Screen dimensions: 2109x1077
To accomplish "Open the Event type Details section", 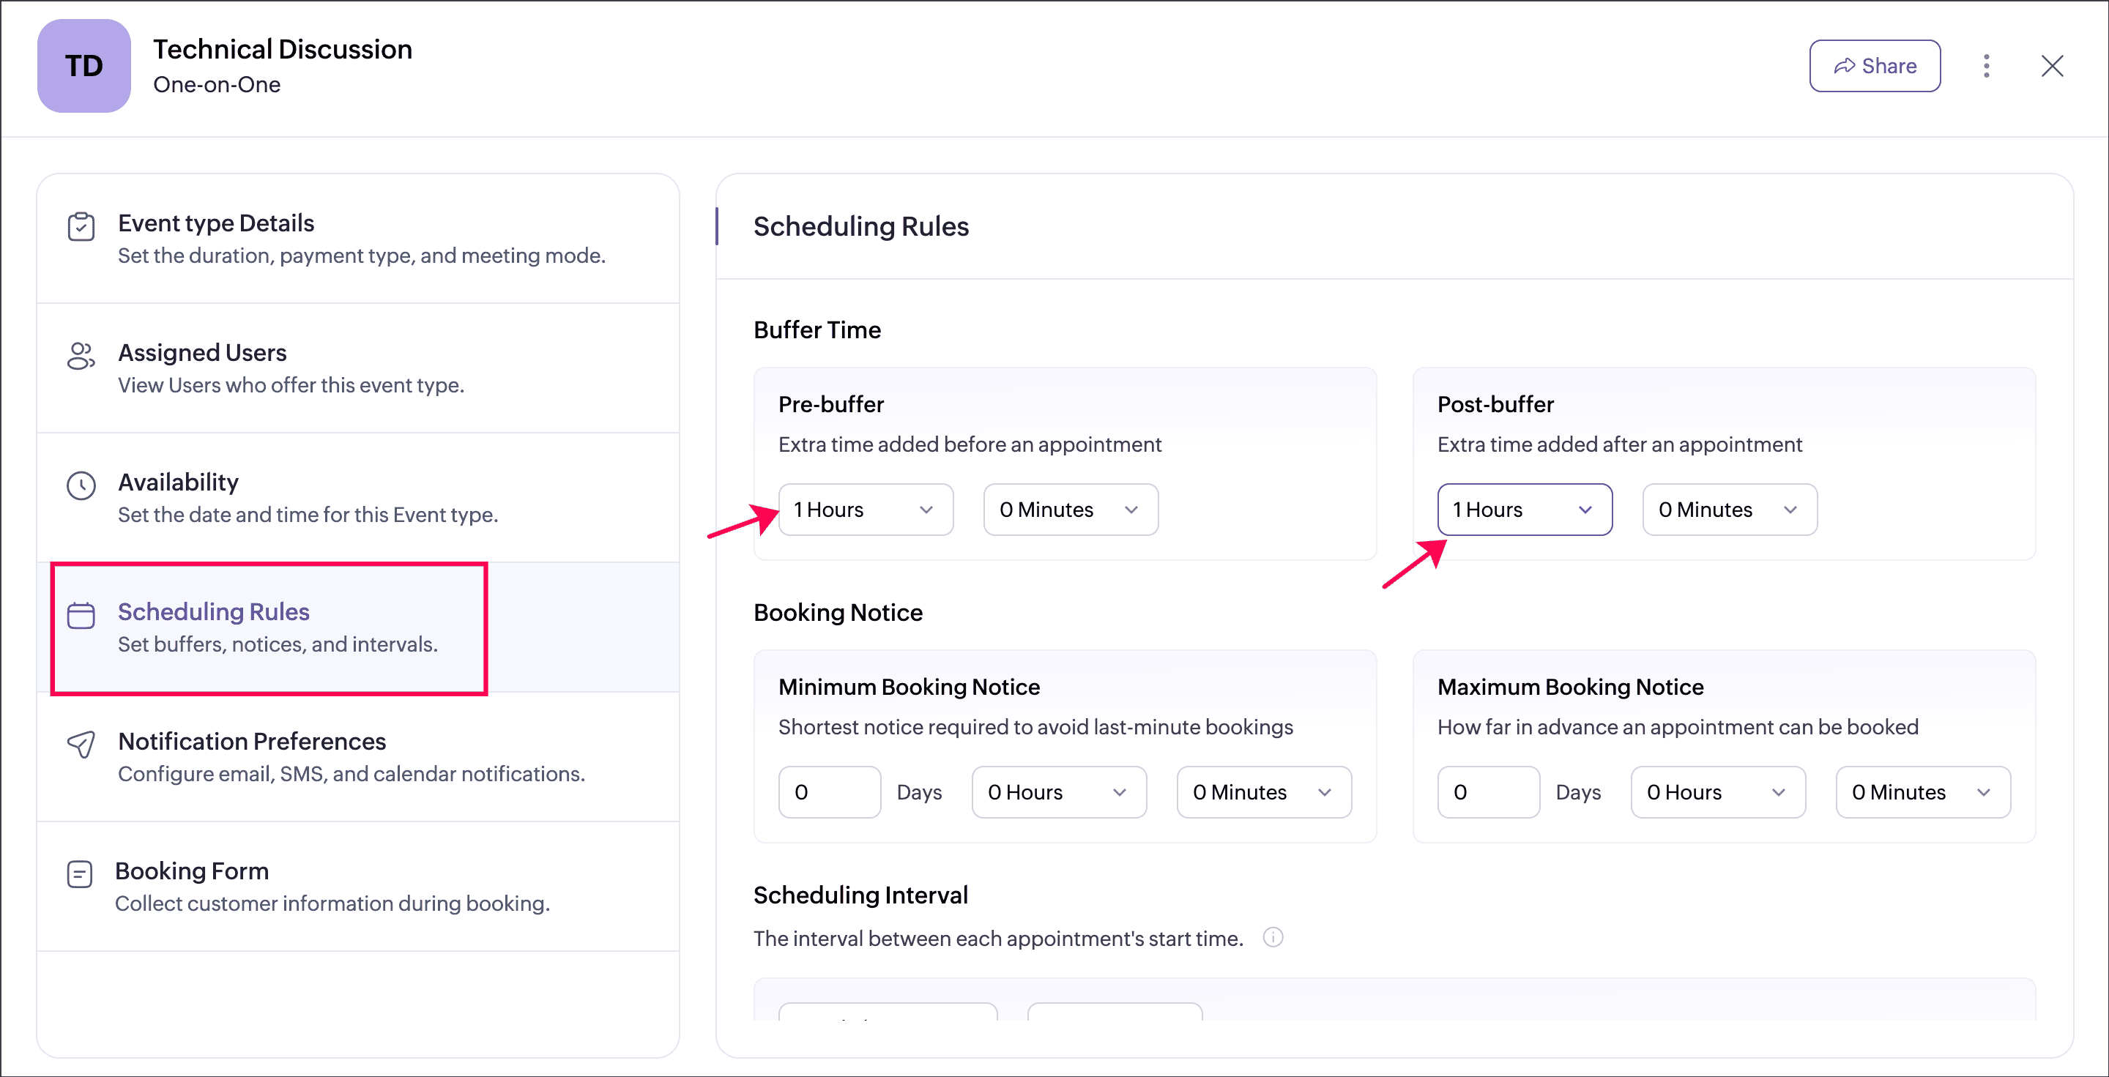I will [358, 238].
